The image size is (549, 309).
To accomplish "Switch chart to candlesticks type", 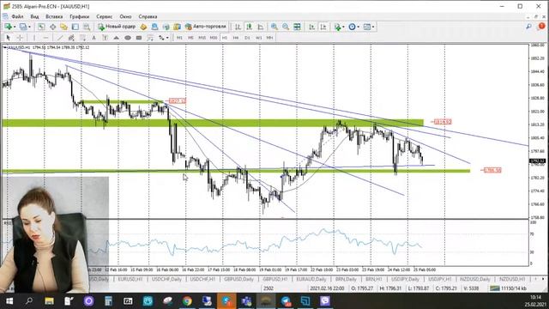I will 249,27.
